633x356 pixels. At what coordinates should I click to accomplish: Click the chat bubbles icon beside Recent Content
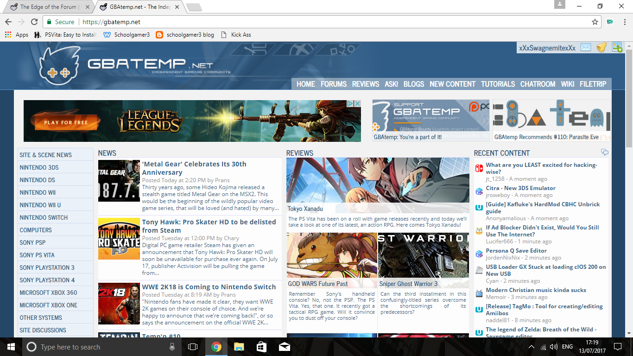[604, 153]
